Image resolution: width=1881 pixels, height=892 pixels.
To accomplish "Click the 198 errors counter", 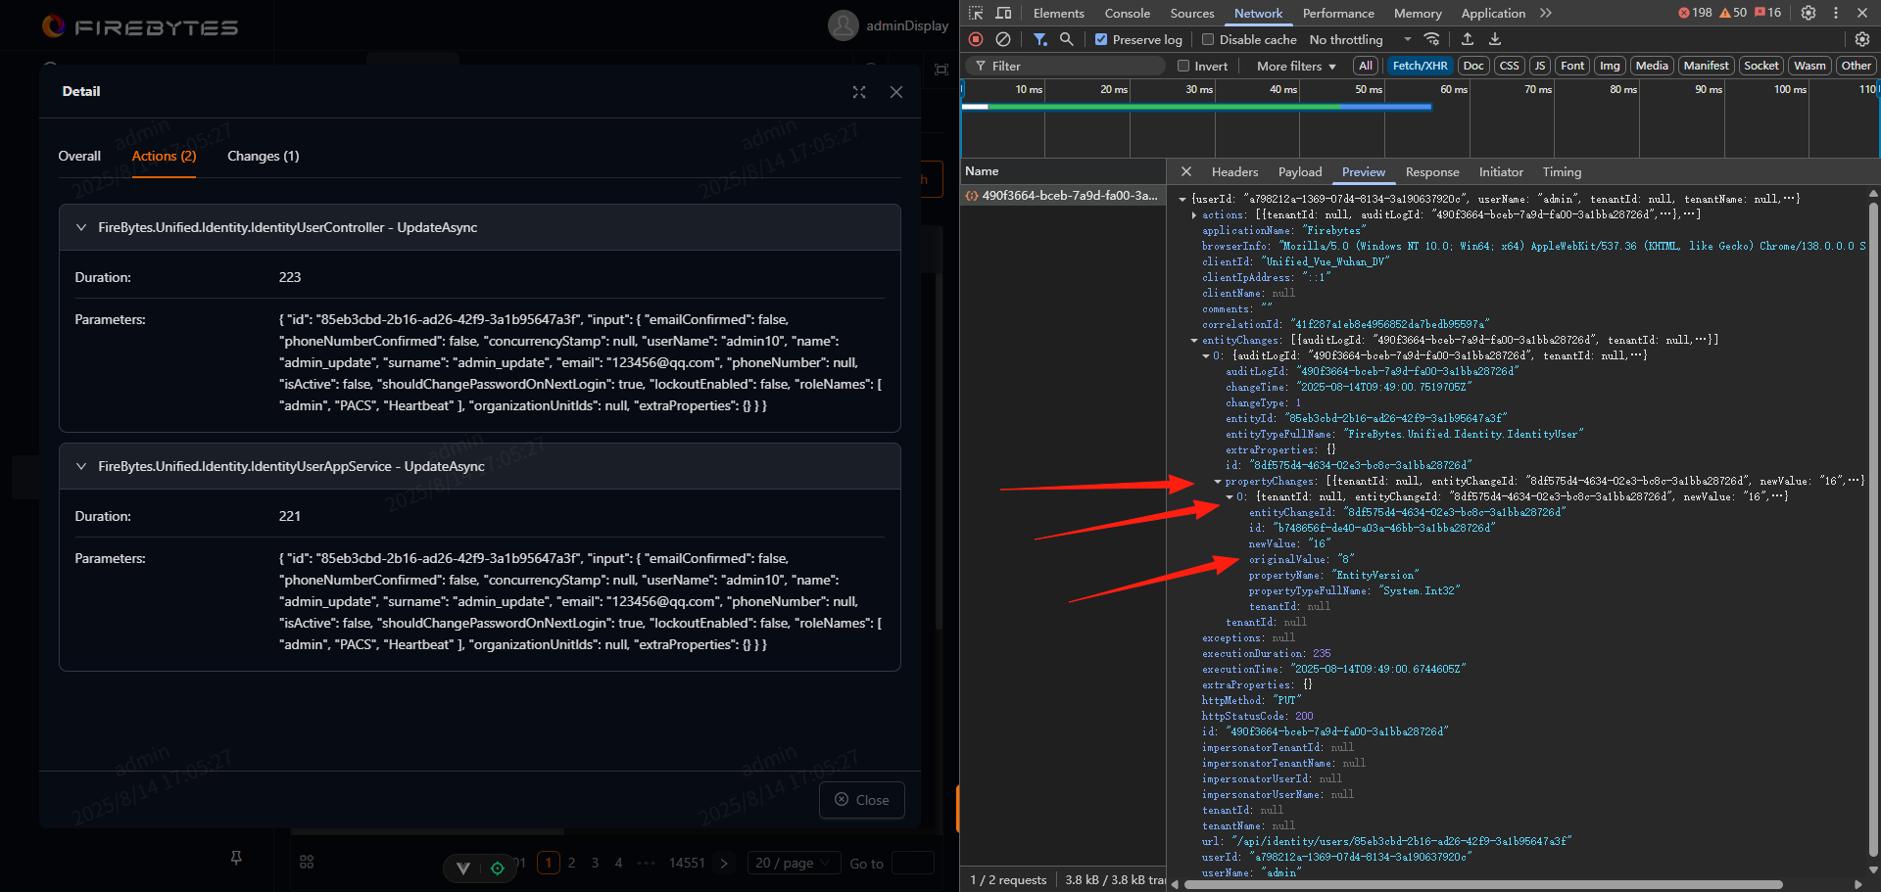I will click(x=1696, y=13).
